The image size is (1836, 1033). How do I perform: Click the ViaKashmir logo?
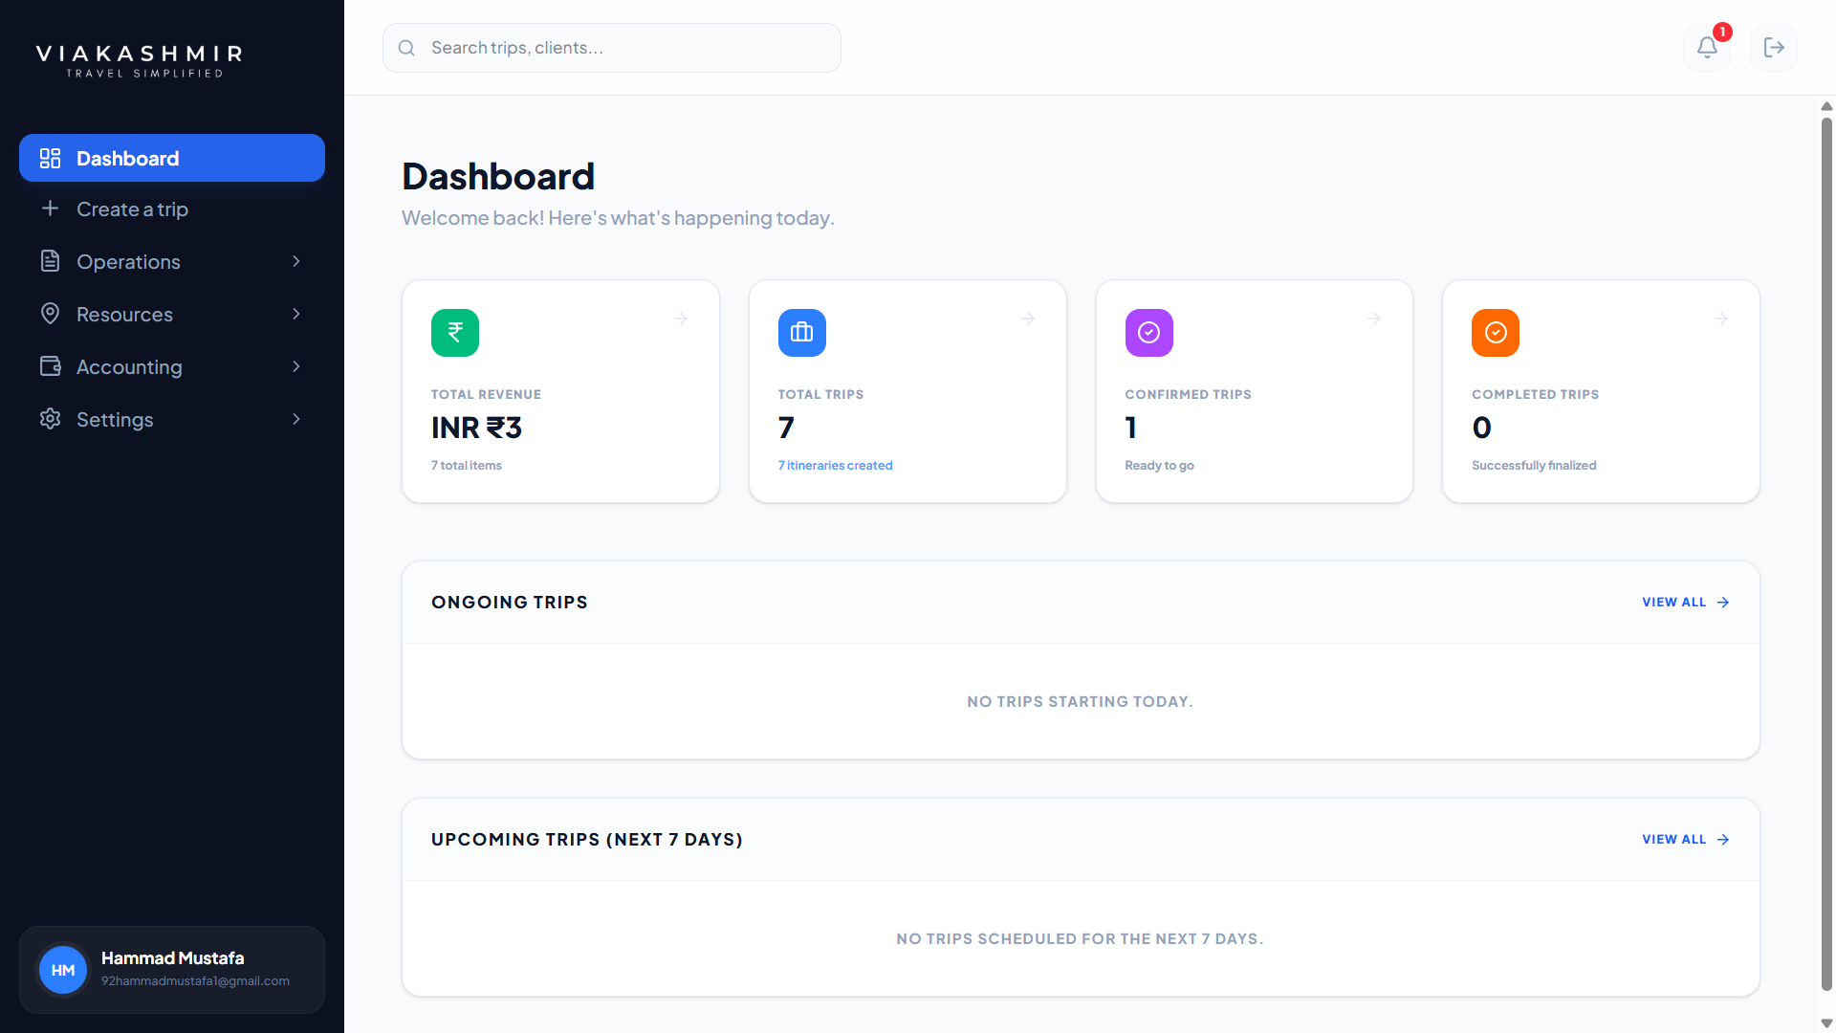141,60
